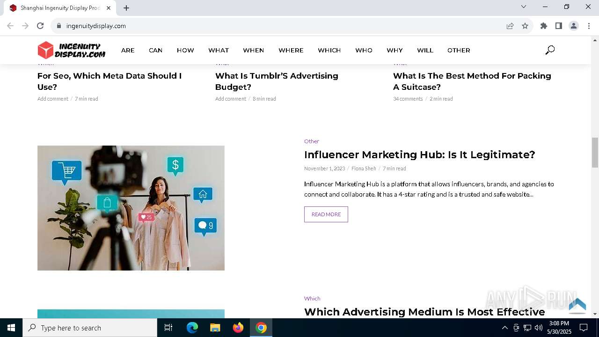Open the WHY menu item
This screenshot has width=599, height=337.
[394, 50]
